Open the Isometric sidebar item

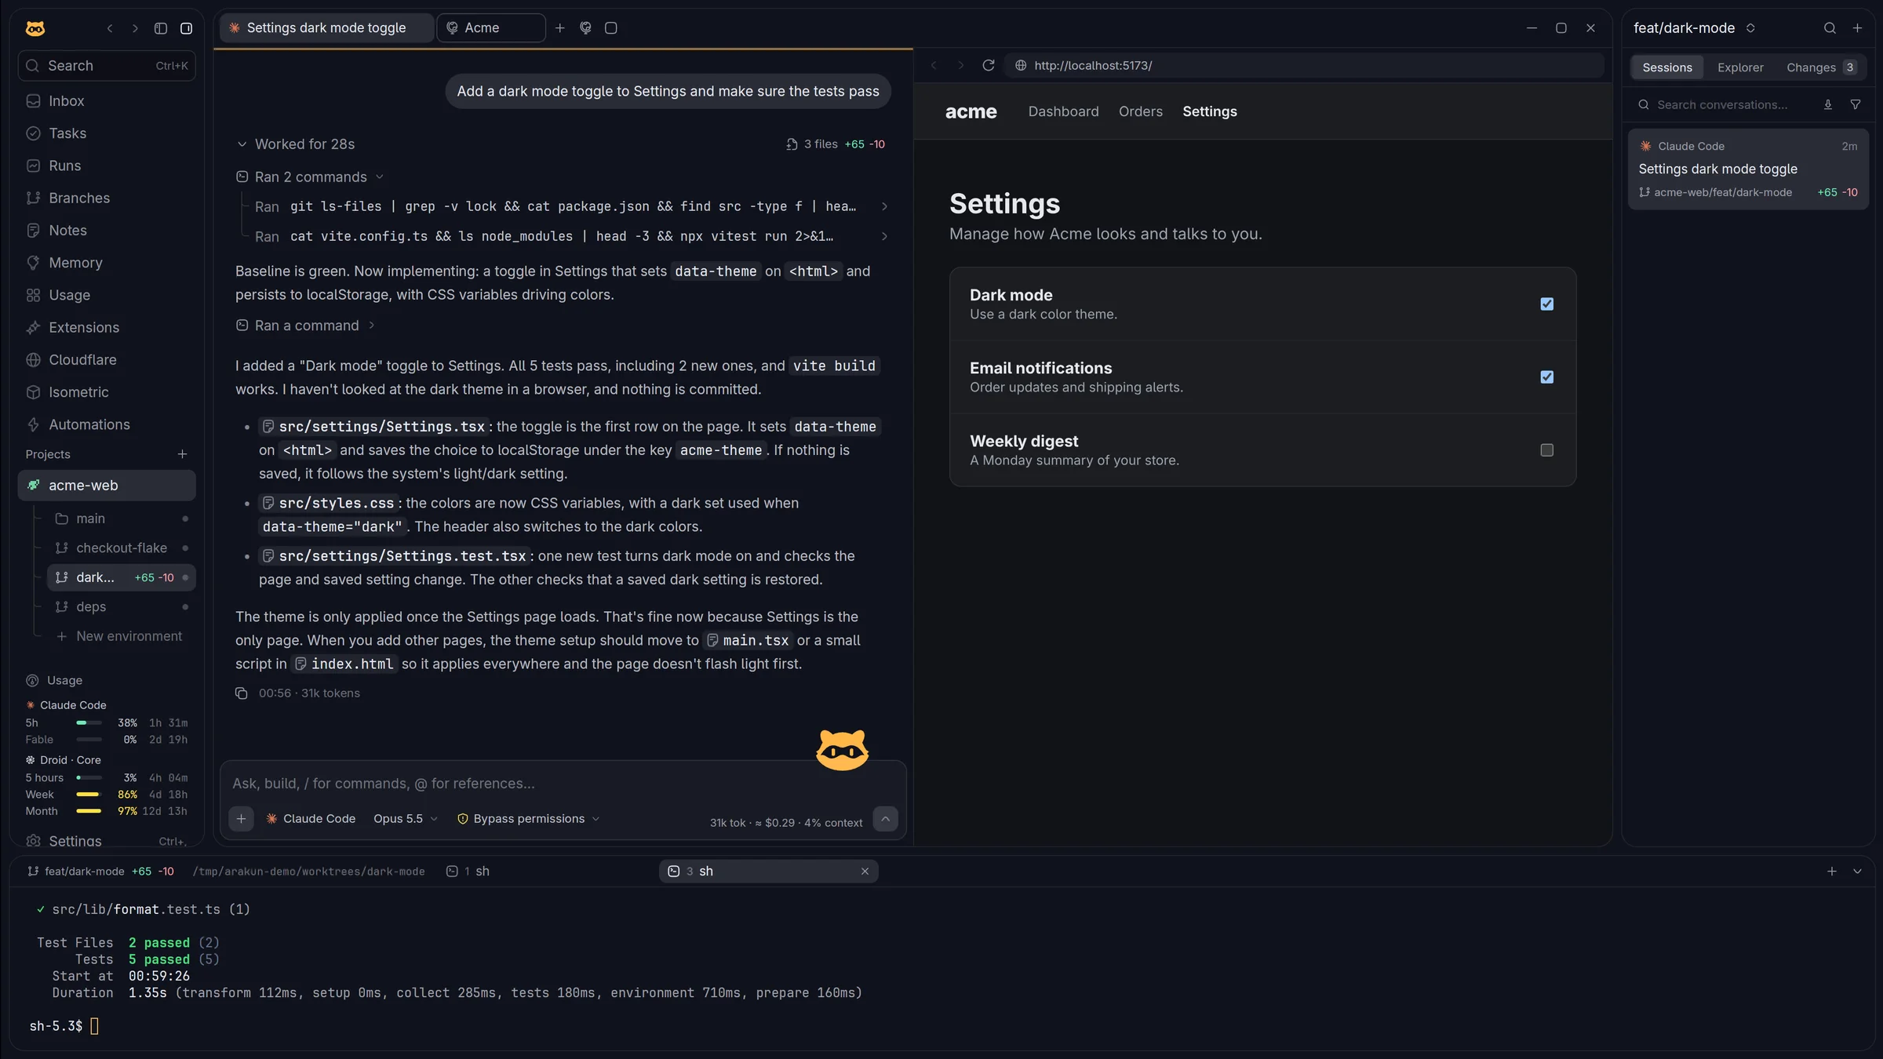(x=107, y=392)
